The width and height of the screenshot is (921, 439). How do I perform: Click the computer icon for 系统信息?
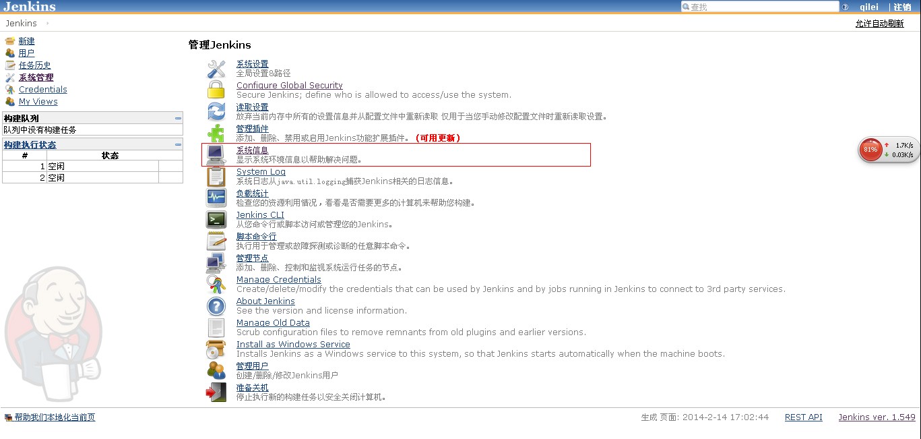(x=216, y=155)
